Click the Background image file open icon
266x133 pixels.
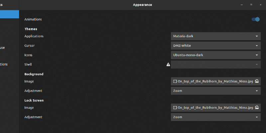point(257,81)
